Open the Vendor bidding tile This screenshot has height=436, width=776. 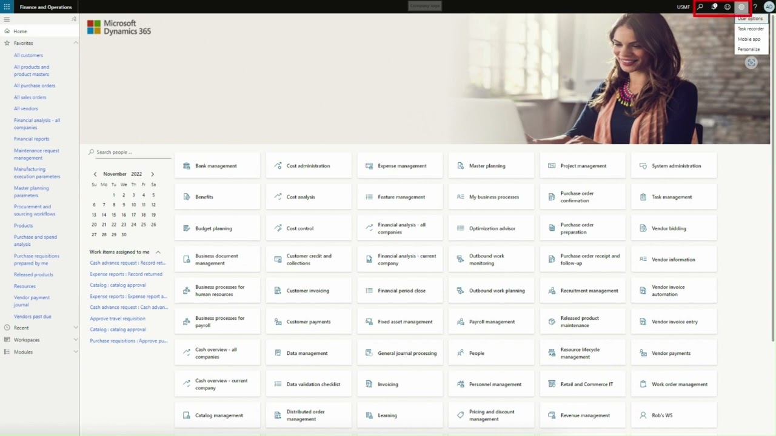[x=674, y=228]
